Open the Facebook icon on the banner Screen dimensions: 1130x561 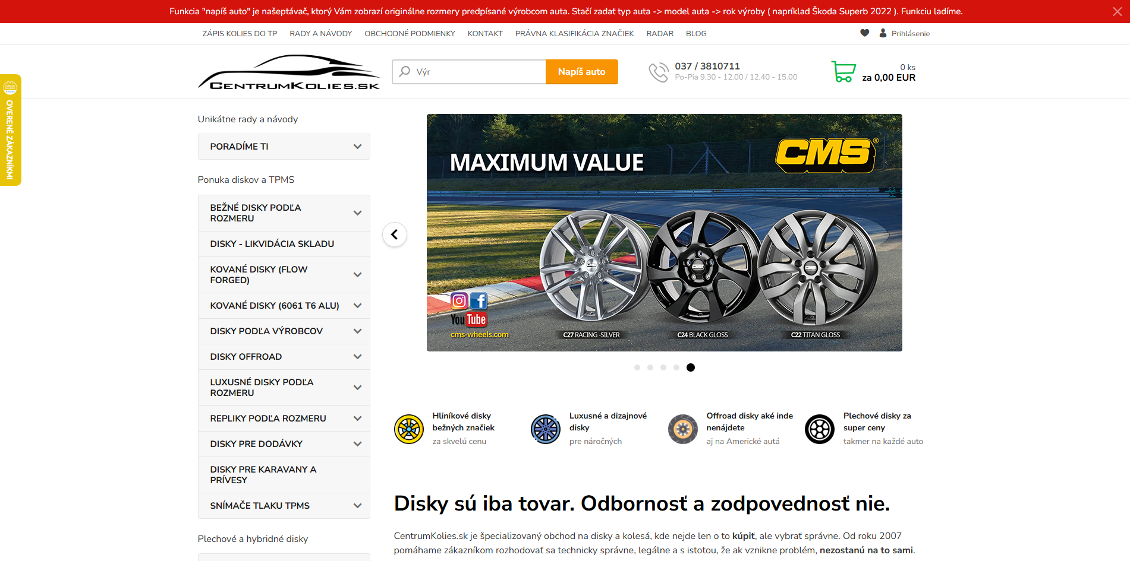click(x=479, y=301)
